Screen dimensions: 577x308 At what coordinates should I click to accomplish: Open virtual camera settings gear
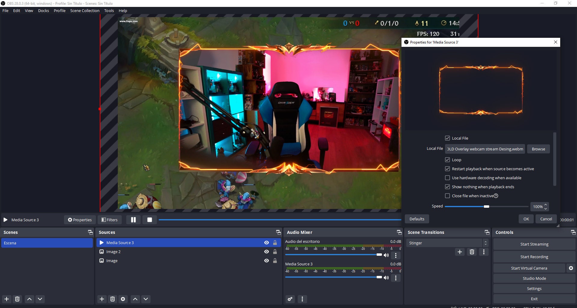[570, 268]
